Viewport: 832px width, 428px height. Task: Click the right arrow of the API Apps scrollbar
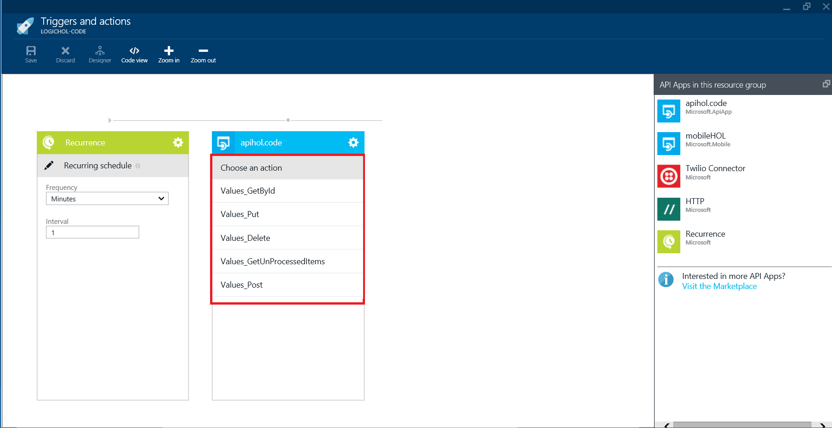(x=822, y=425)
